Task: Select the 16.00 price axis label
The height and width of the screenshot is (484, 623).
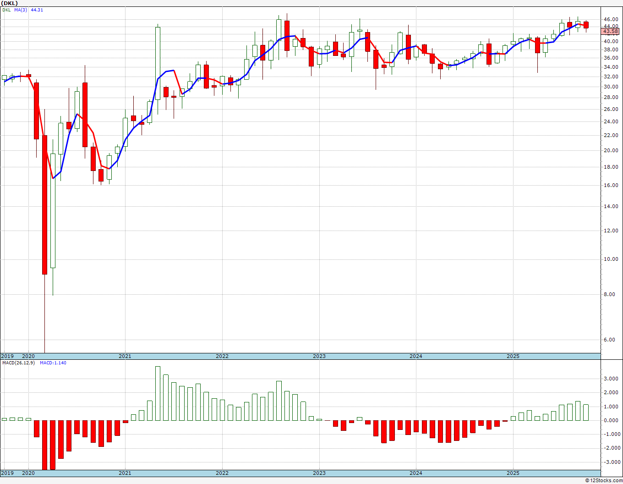Action: click(611, 186)
